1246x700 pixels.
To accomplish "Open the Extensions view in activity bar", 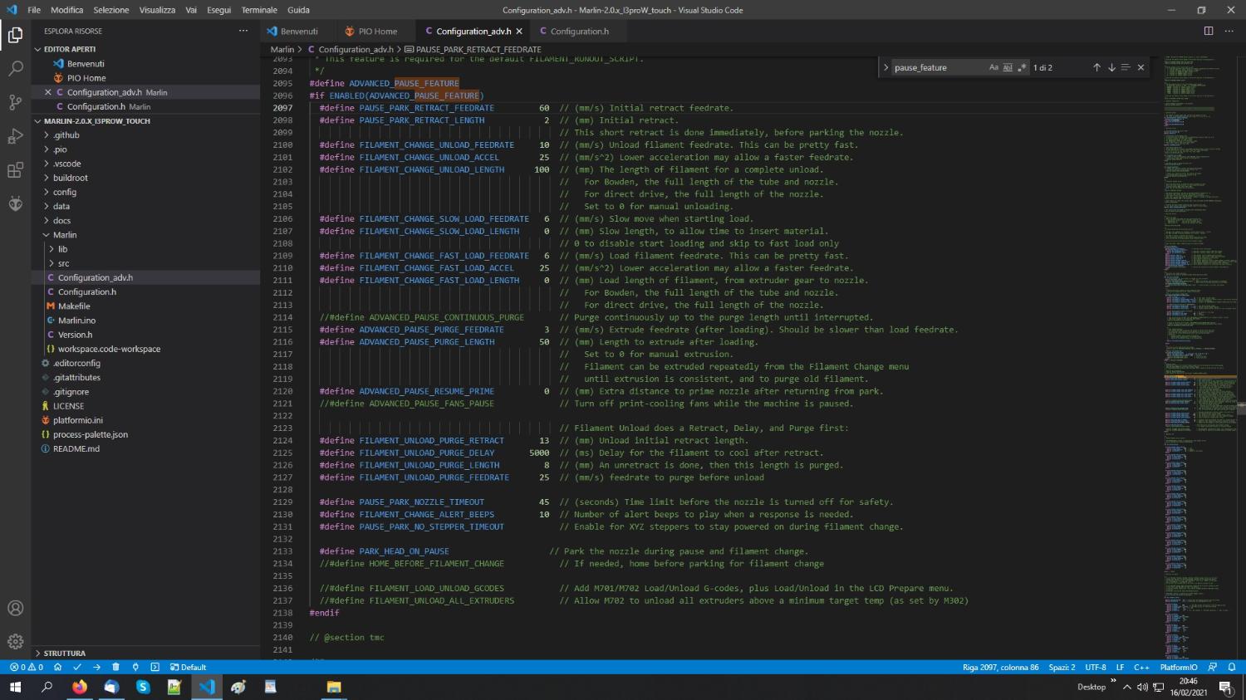I will coord(15,170).
